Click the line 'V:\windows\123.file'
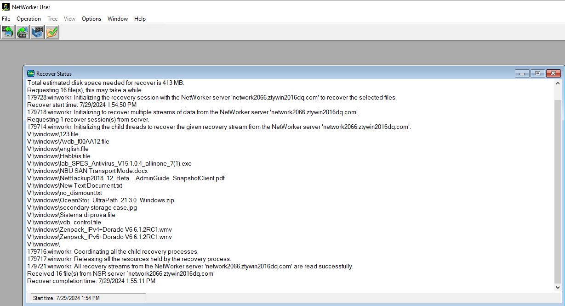 point(53,134)
